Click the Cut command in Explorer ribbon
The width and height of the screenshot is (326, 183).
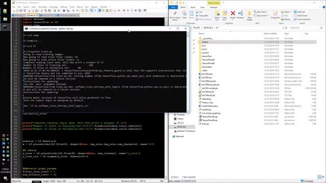[199, 12]
